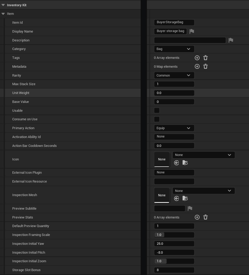Image resolution: width=249 pixels, height=275 pixels.
Task: Click the Description localization flag icon
Action: (x=231, y=40)
